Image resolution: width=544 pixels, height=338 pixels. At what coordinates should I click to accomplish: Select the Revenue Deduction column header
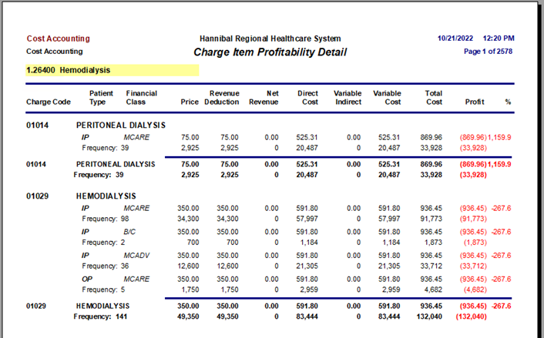pos(222,98)
